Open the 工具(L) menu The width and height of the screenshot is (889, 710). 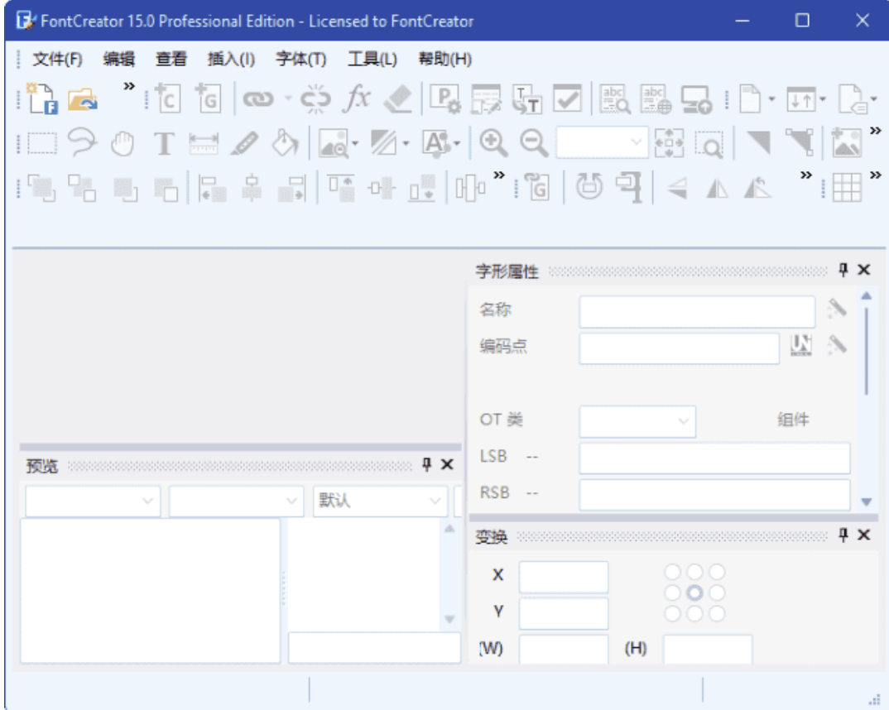pyautogui.click(x=372, y=60)
